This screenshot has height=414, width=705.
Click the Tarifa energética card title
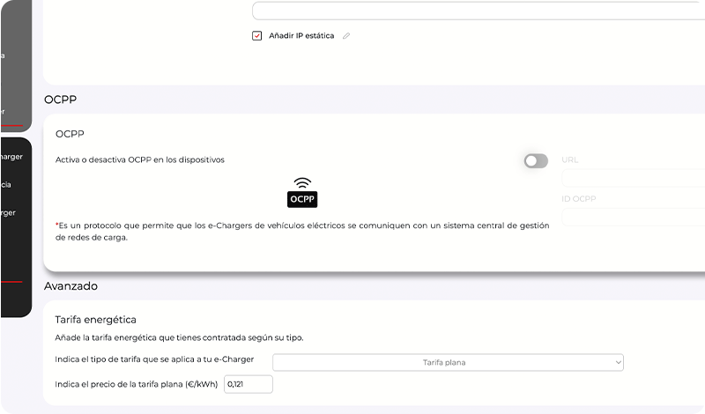coord(95,320)
